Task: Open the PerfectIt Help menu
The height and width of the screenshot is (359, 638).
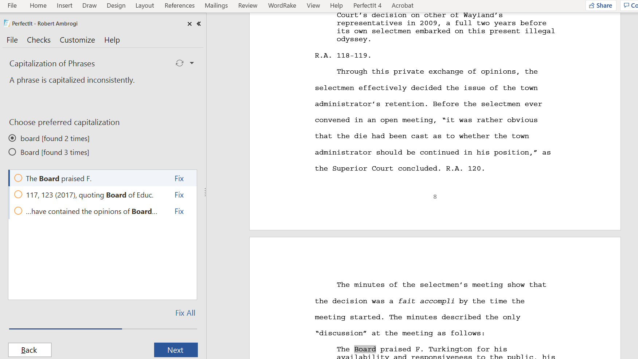Action: (112, 40)
